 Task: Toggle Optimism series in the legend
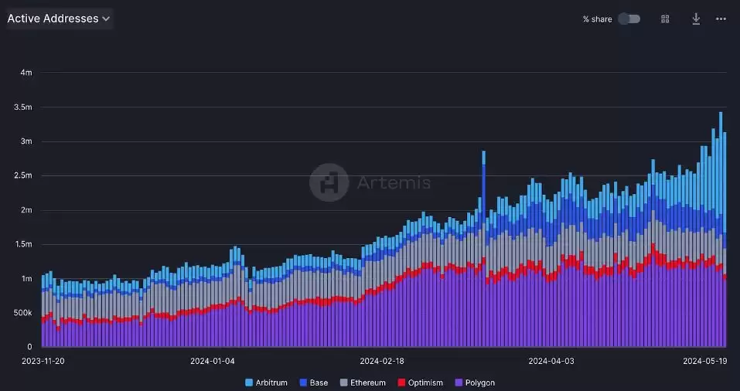click(x=420, y=382)
